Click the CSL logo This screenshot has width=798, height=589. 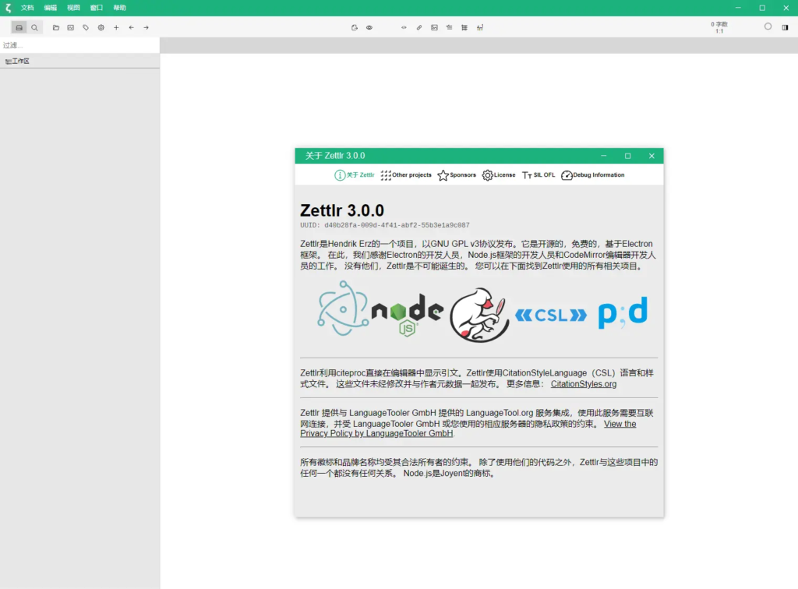[x=551, y=316]
